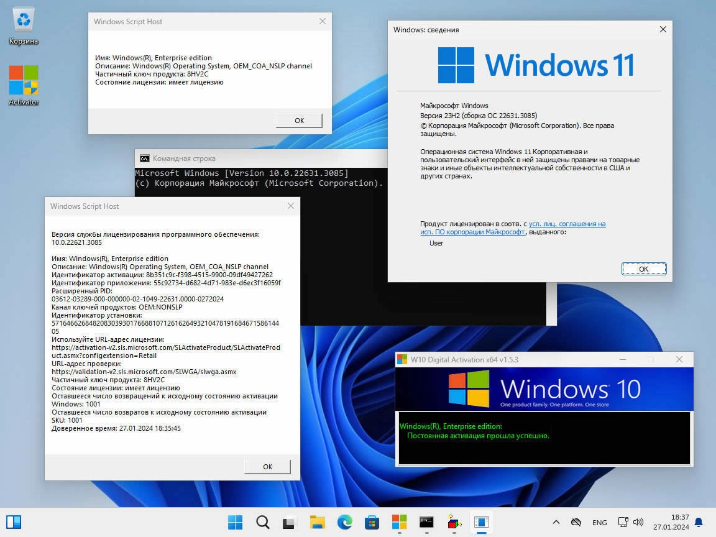Click the green activation success message text
Screen dimensions: 716x537
pos(477,436)
